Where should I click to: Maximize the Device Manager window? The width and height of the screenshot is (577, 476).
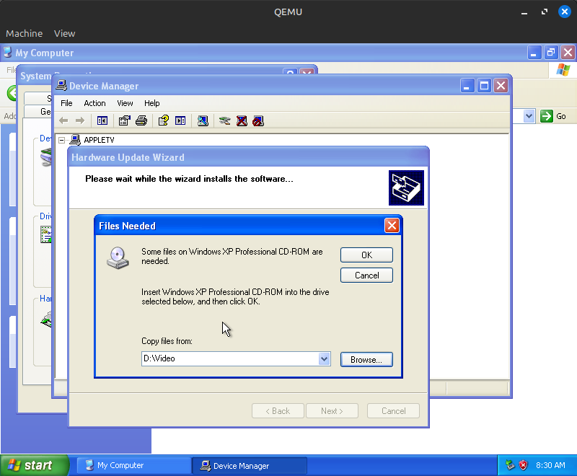tap(484, 86)
